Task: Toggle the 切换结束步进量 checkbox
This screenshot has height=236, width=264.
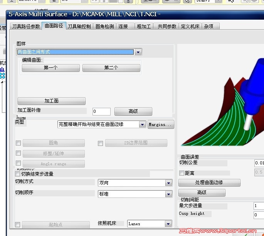Action: tap(17, 174)
